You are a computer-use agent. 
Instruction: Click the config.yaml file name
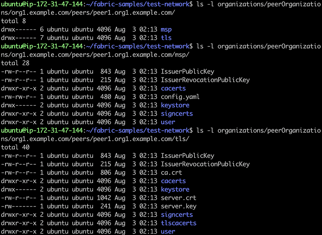(180, 97)
